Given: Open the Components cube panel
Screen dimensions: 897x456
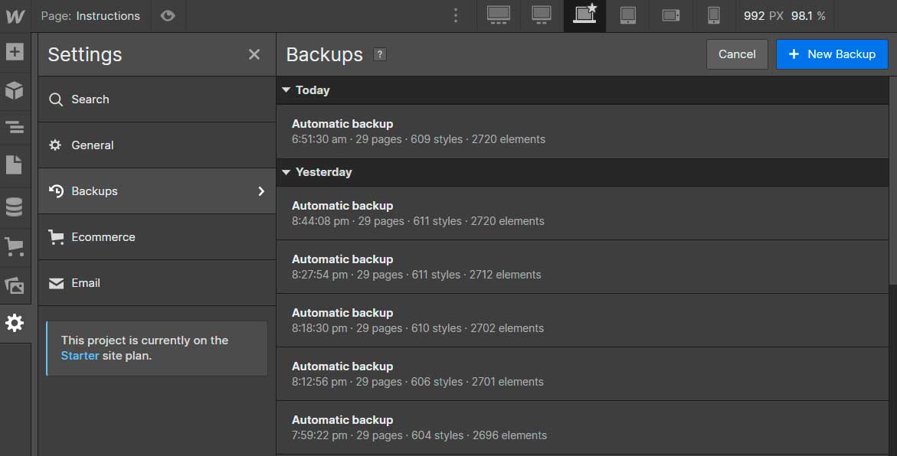Looking at the screenshot, I should (15, 90).
